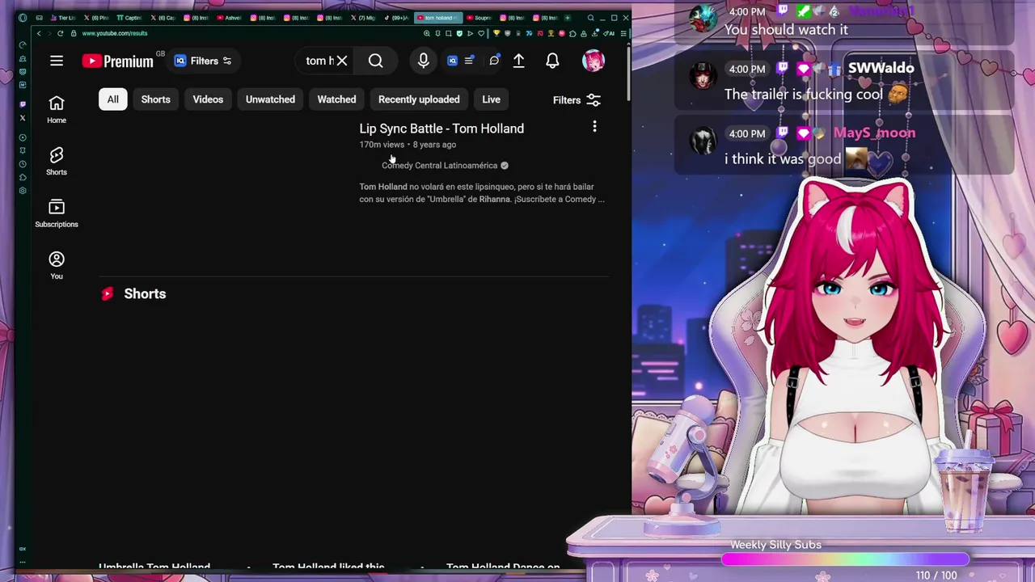The image size is (1035, 582).
Task: Clear the search text with the X
Action: pyautogui.click(x=342, y=61)
